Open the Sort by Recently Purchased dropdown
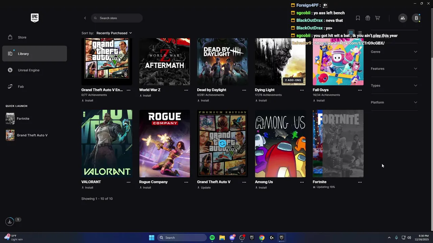Image resolution: width=433 pixels, height=243 pixels. coord(114,33)
